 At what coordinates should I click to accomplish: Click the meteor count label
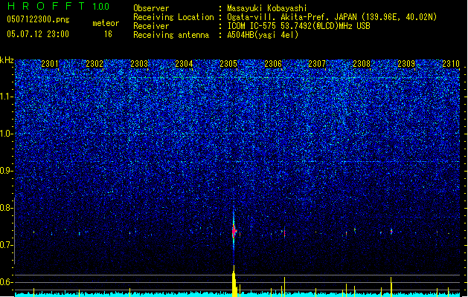pyautogui.click(x=106, y=23)
